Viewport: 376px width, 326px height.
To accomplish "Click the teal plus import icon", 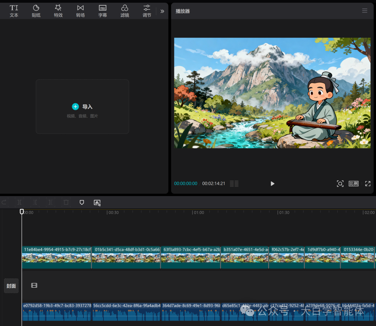I will point(75,107).
